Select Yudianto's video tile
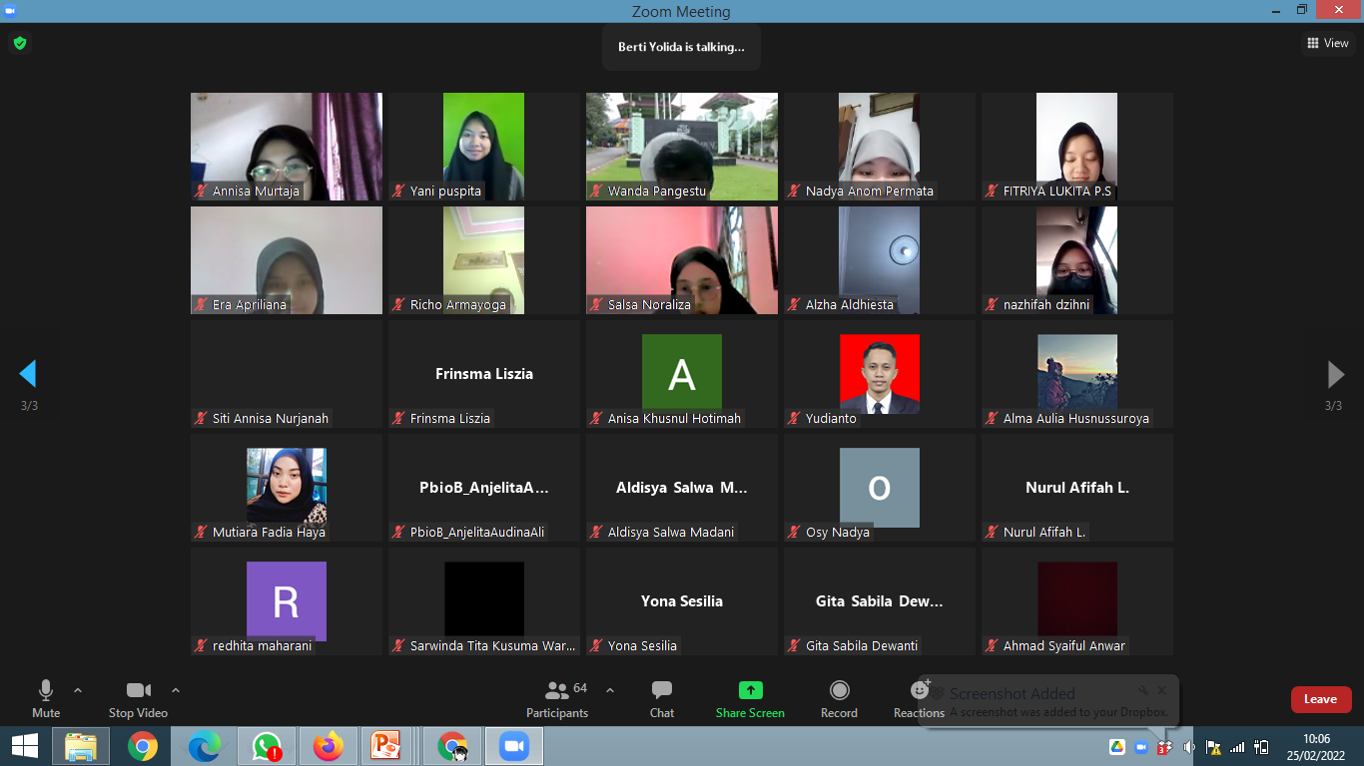1364x766 pixels. click(879, 374)
